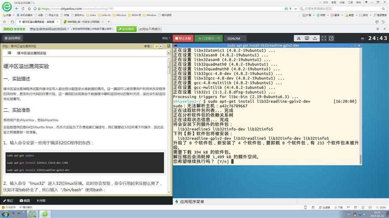Click the 返回课程 back to course button
The width and height of the screenshot is (389, 218).
[x=13, y=38]
